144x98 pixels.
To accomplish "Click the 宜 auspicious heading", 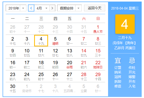I will coord(118,61).
